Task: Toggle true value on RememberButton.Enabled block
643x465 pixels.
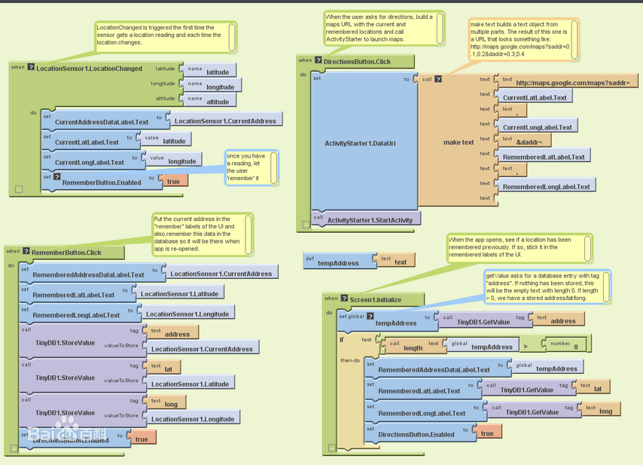Action: [173, 182]
